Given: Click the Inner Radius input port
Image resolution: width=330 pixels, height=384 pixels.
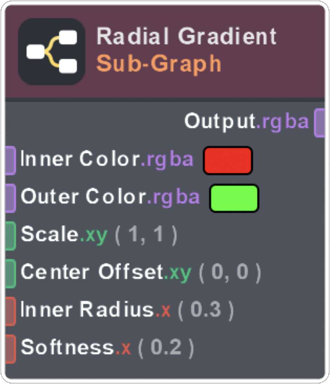Looking at the screenshot, I should [10, 311].
